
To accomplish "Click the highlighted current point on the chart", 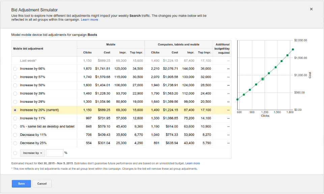I will tap(263, 79).
